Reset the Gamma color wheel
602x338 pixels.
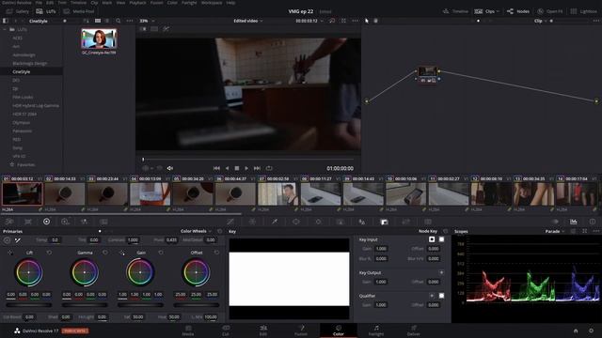tap(105, 253)
